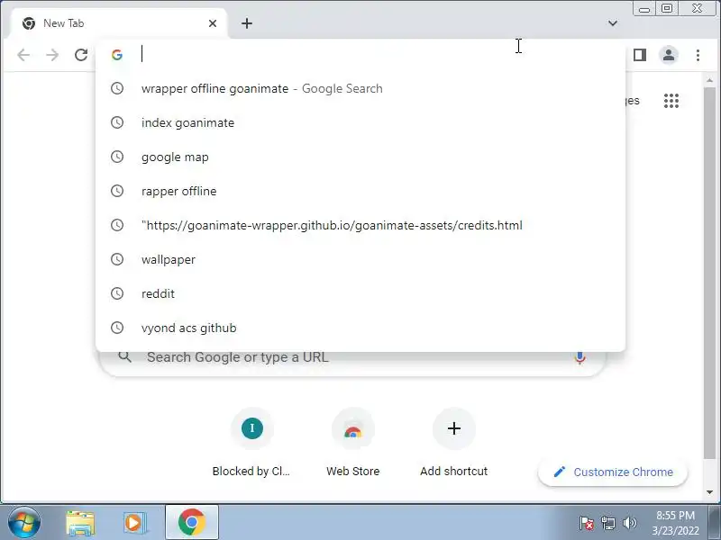Click the browser Back arrow

[23, 55]
